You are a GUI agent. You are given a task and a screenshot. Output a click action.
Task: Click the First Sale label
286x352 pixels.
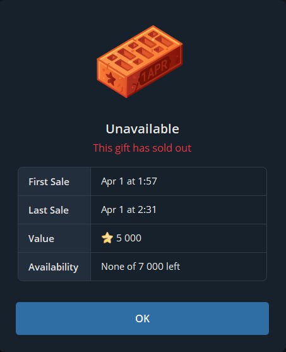(49, 181)
